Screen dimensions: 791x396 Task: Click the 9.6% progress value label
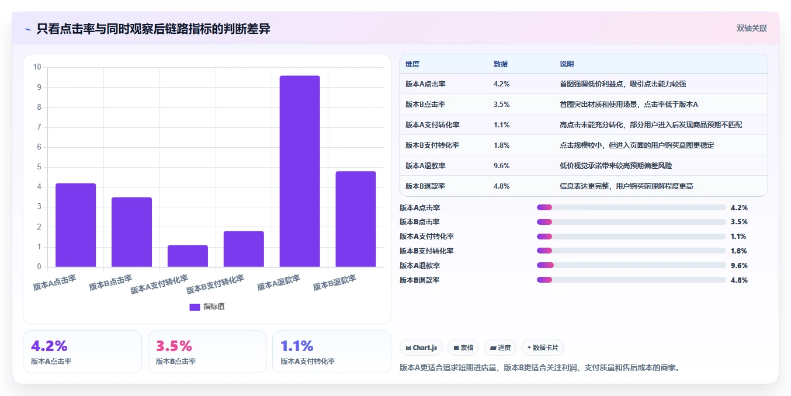pyautogui.click(x=739, y=266)
